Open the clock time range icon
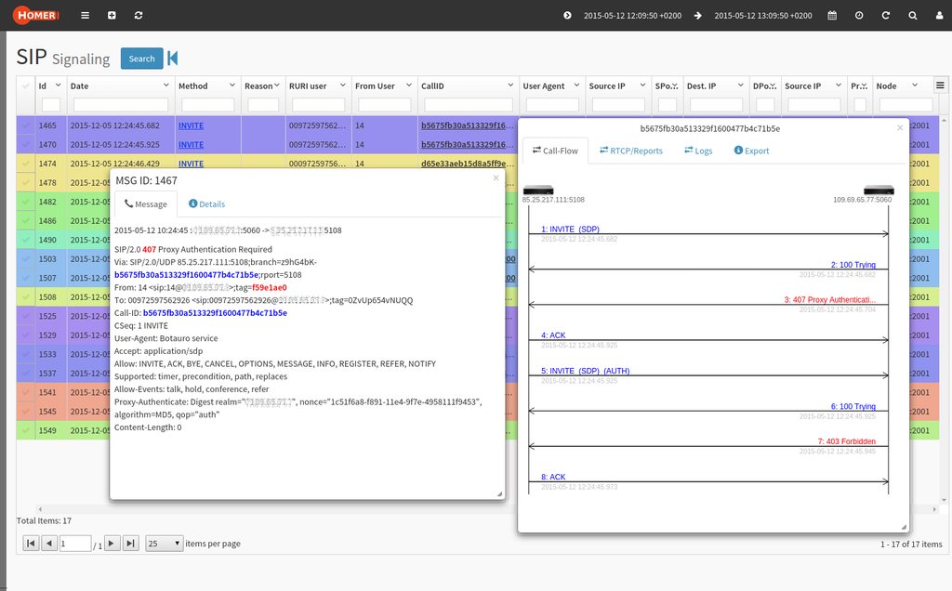This screenshot has width=952, height=591. 859,15
